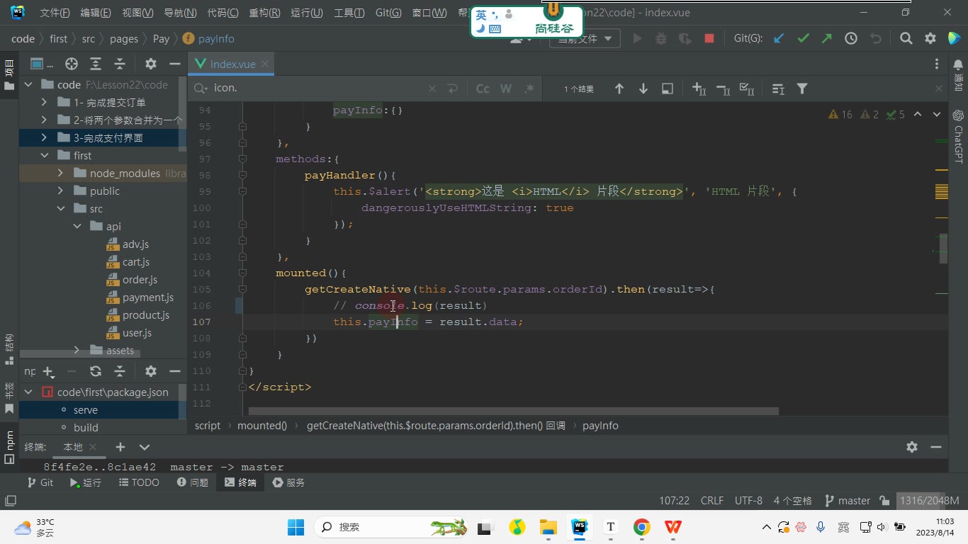Jump to previous search occurrence arrow
Viewport: 968px width, 544px height.
pyautogui.click(x=619, y=89)
